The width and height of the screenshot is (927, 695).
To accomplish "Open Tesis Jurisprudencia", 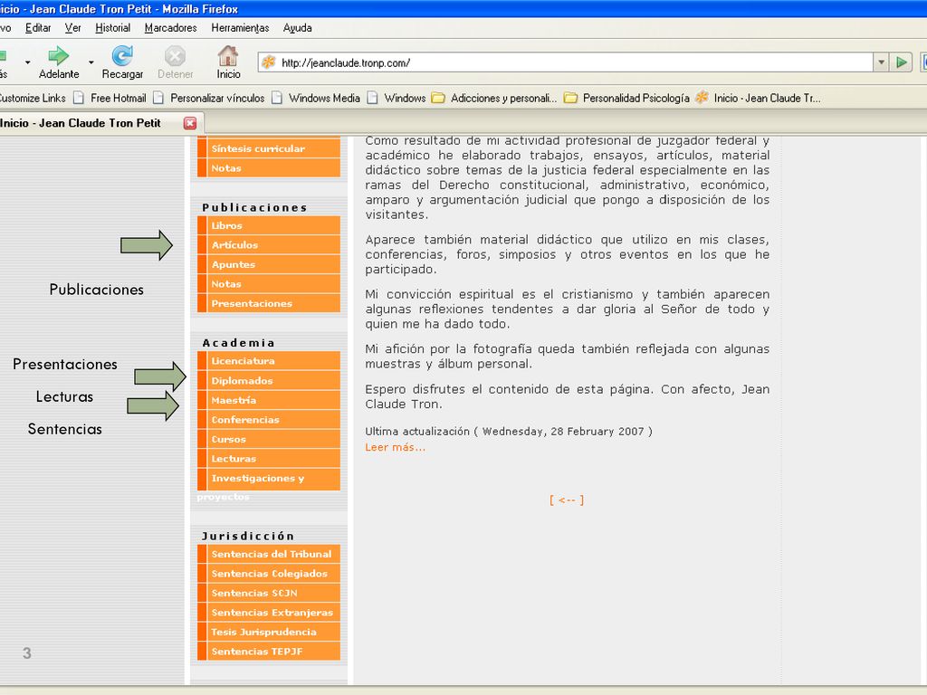I will click(x=269, y=632).
